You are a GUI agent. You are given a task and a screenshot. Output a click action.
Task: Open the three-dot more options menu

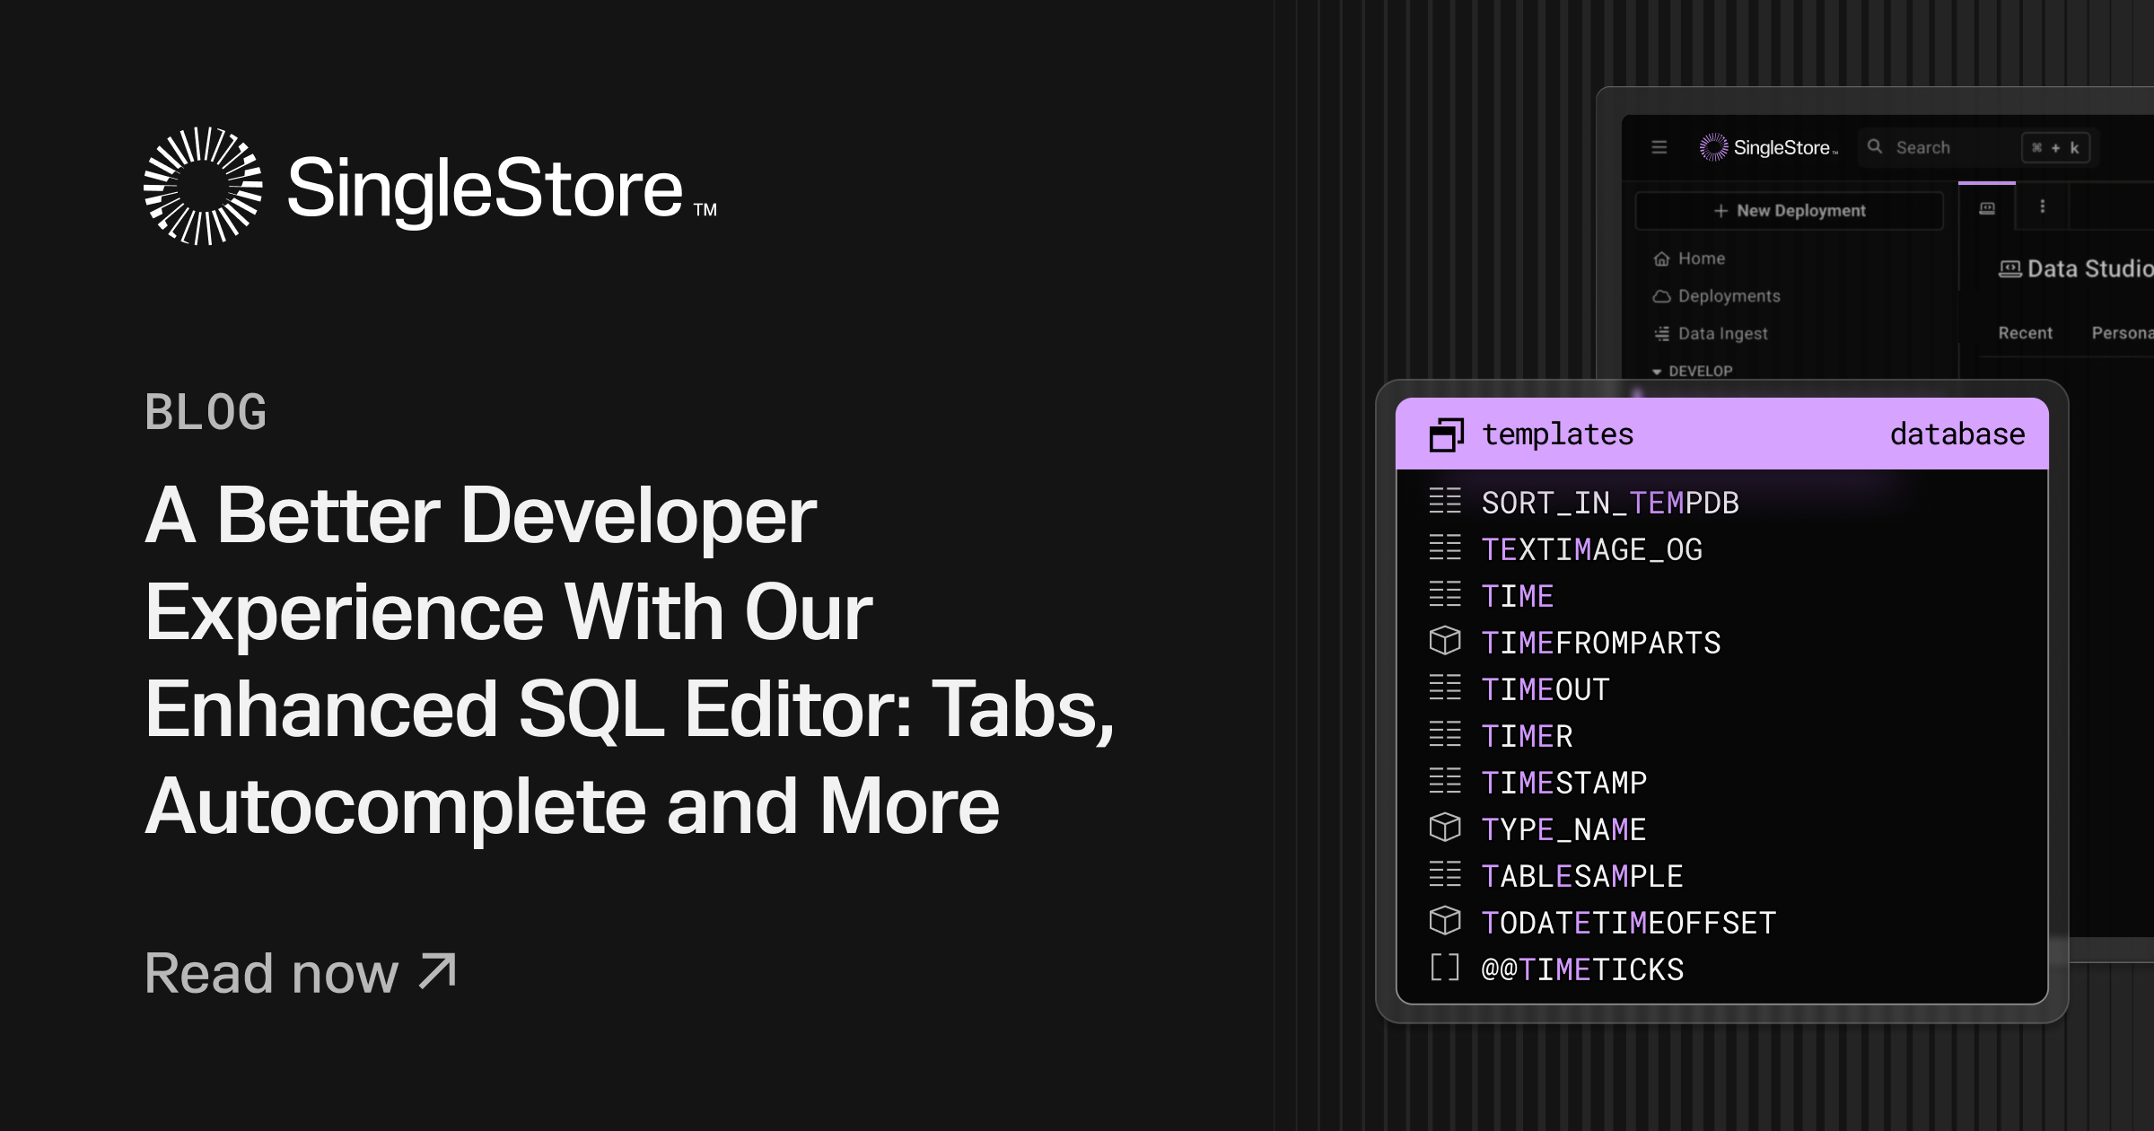2043,206
